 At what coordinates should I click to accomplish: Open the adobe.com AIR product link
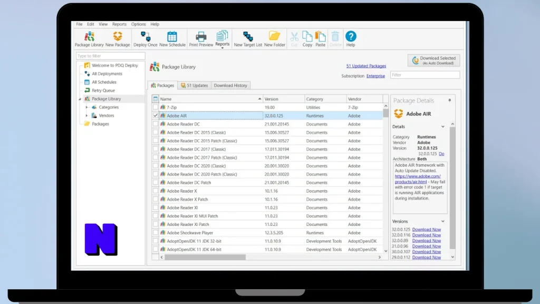(418, 179)
